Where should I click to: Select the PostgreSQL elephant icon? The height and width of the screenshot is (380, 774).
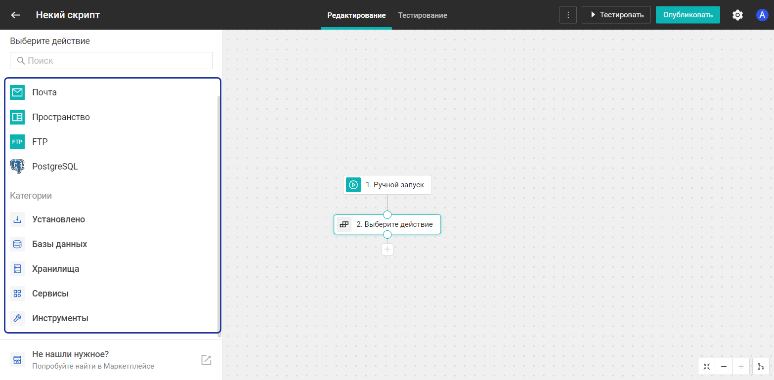click(x=17, y=167)
